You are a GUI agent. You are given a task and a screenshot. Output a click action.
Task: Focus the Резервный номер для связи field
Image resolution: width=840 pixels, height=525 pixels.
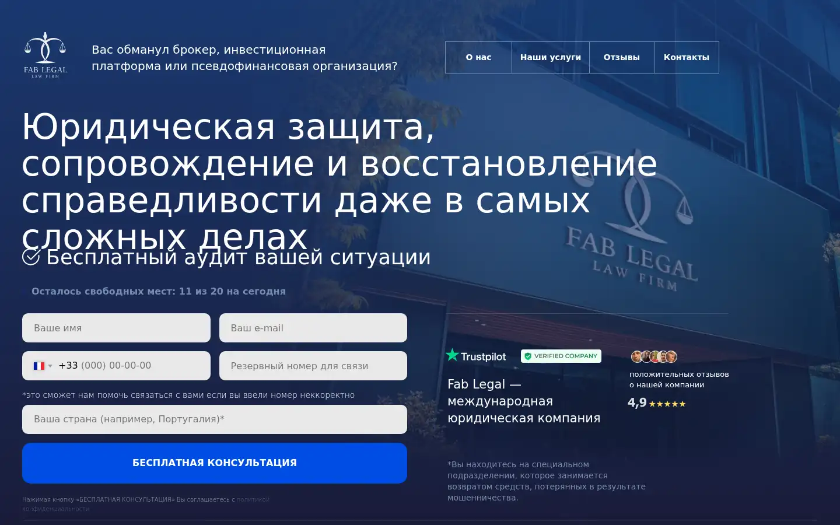click(313, 366)
